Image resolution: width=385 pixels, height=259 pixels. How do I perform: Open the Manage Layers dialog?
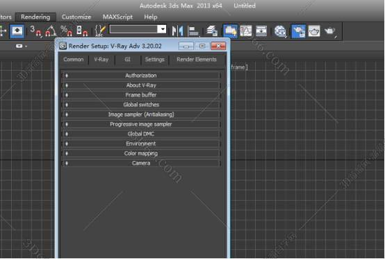coord(212,31)
